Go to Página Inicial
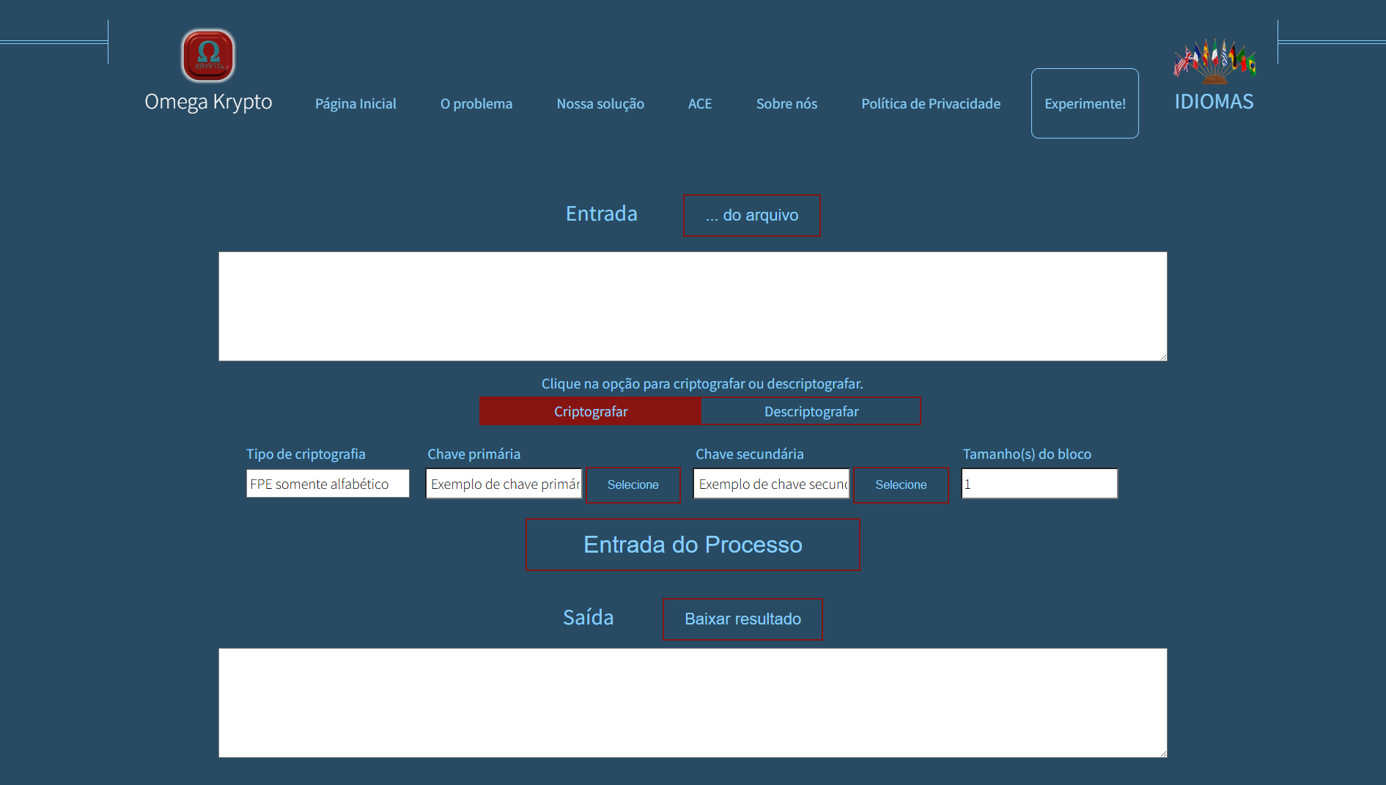This screenshot has width=1386, height=785. [355, 104]
